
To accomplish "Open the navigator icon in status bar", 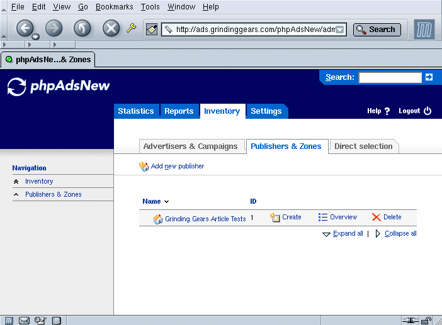I will 9,321.
